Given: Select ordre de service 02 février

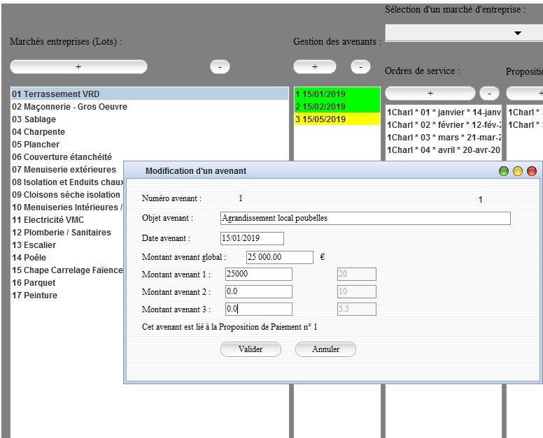Looking at the screenshot, I should (x=444, y=125).
